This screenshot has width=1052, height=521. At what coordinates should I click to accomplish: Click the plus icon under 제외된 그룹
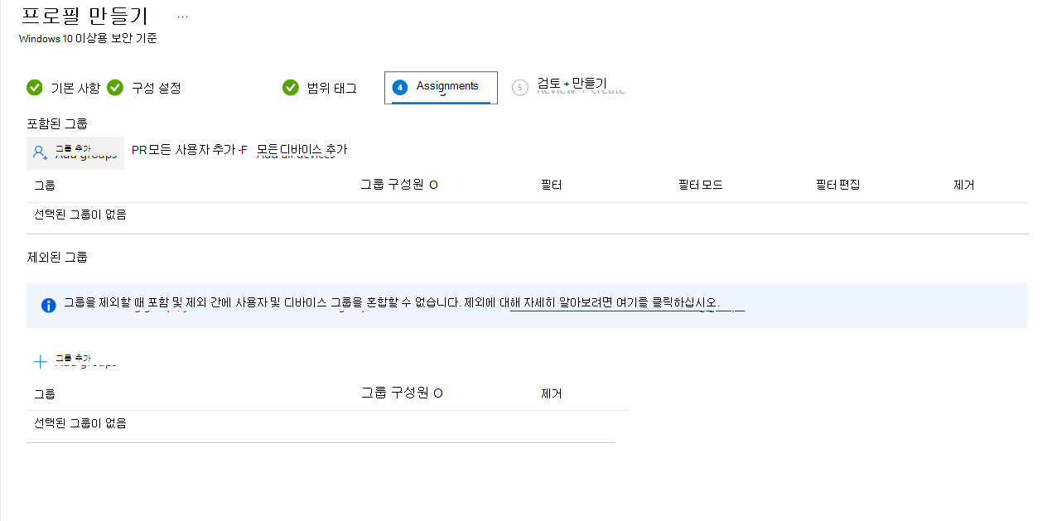[40, 362]
